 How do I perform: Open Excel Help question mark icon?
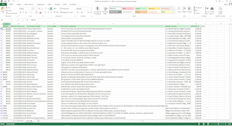point(216,1)
